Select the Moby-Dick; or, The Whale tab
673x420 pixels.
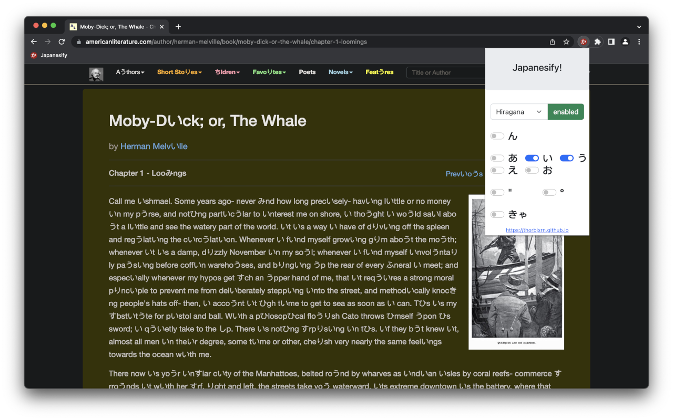click(117, 27)
